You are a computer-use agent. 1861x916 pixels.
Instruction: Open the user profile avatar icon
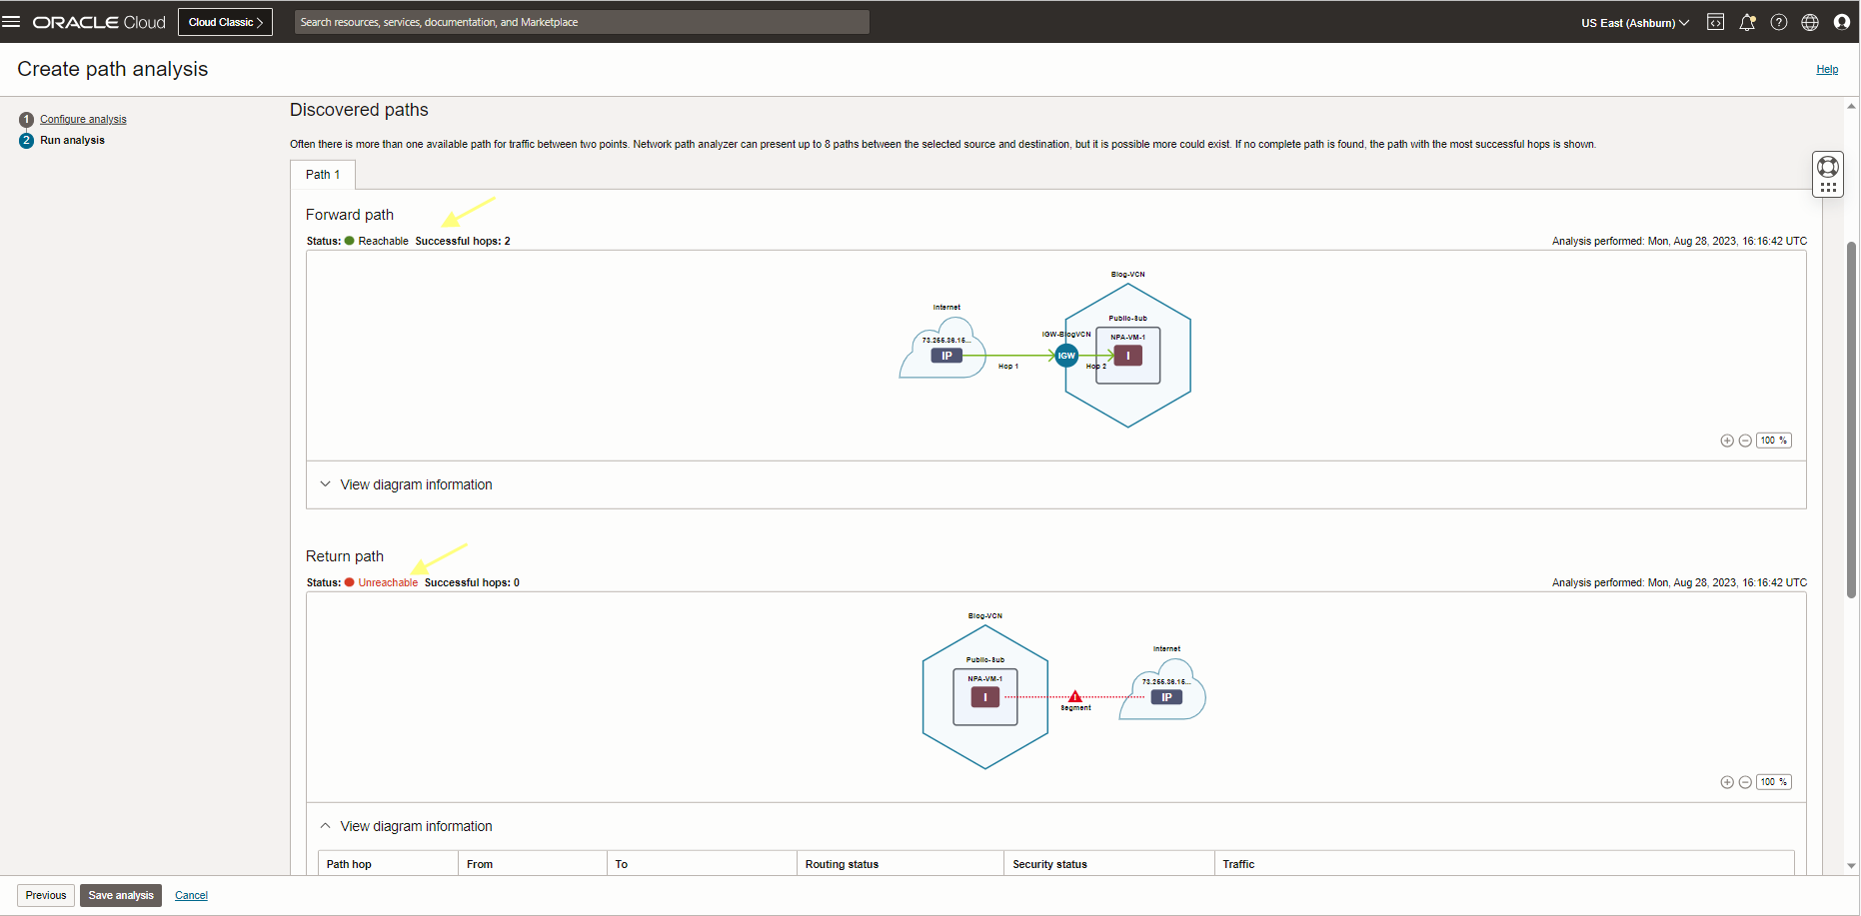(1842, 22)
